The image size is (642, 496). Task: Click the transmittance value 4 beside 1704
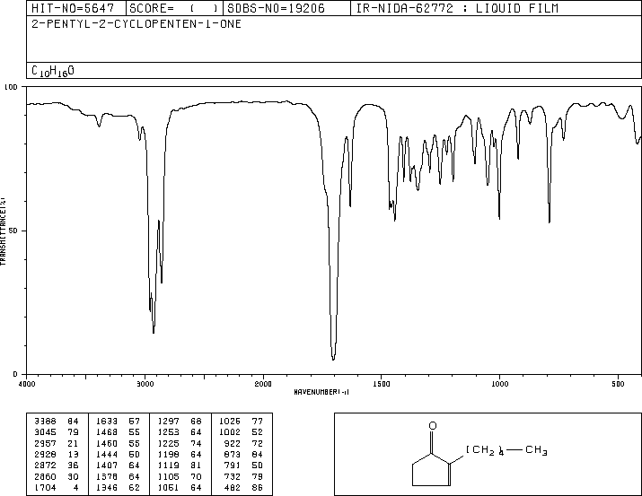75,487
